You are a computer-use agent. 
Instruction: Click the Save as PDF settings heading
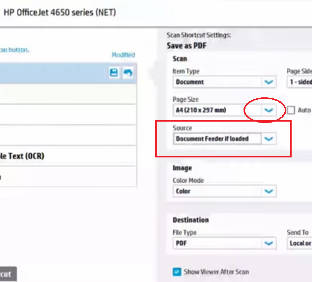[x=187, y=46]
